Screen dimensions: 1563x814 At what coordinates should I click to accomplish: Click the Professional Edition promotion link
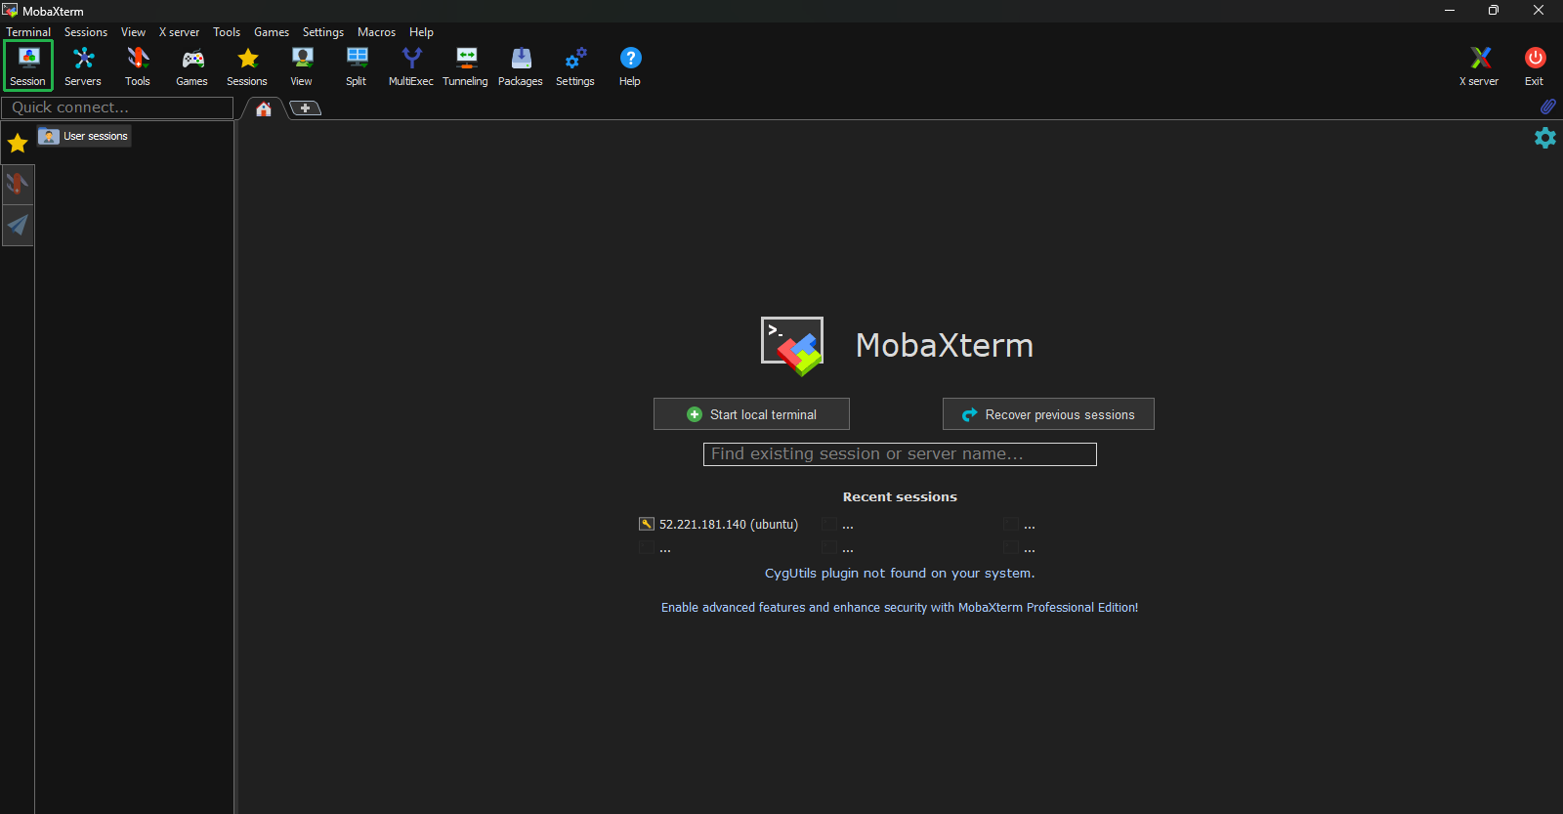click(x=900, y=608)
